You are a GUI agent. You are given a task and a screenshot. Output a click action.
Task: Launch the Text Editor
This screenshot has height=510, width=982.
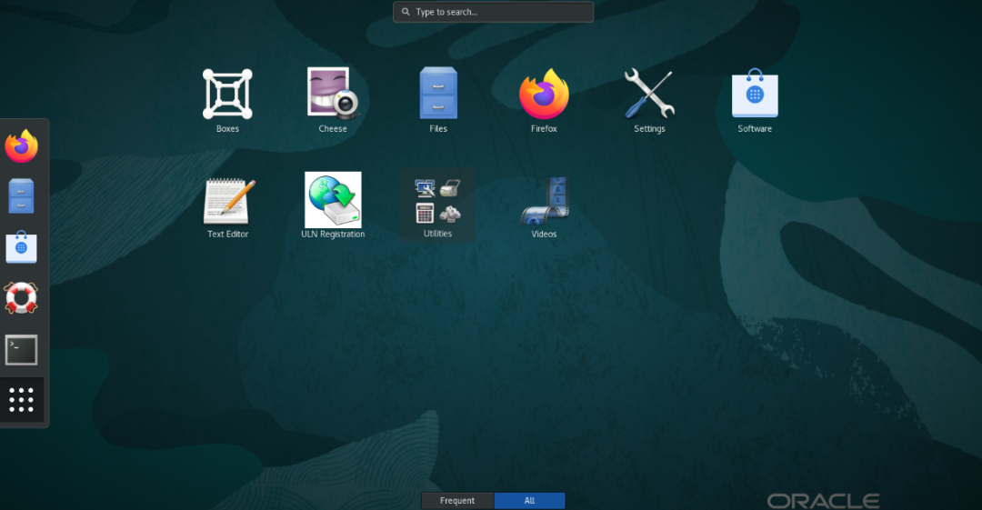click(x=228, y=201)
